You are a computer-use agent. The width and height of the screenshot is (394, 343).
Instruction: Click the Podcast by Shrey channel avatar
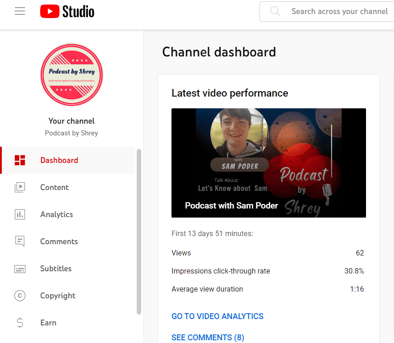click(x=72, y=75)
